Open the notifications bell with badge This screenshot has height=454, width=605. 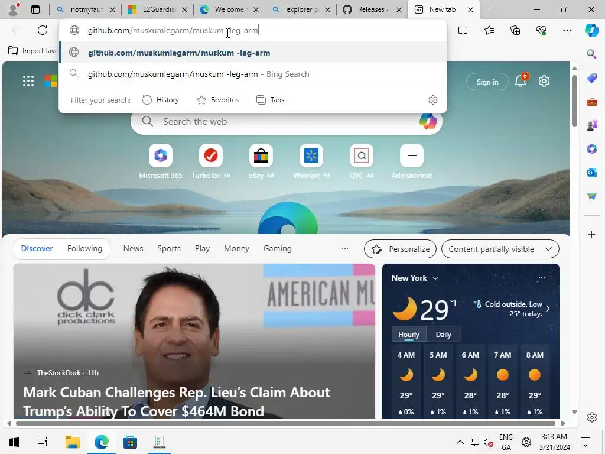click(x=521, y=80)
